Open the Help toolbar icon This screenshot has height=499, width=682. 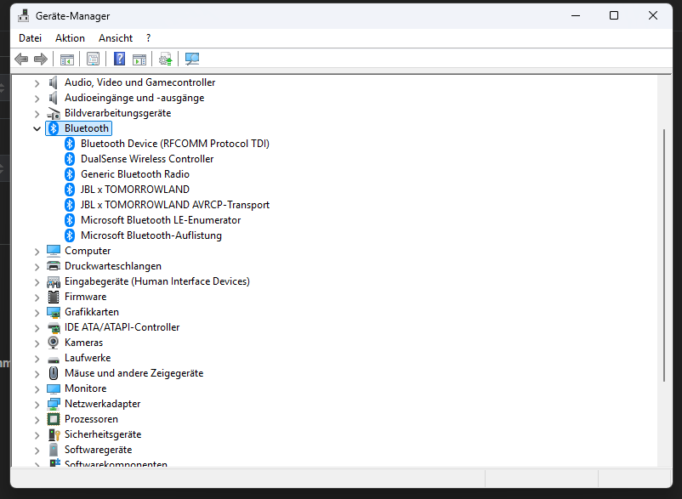119,59
